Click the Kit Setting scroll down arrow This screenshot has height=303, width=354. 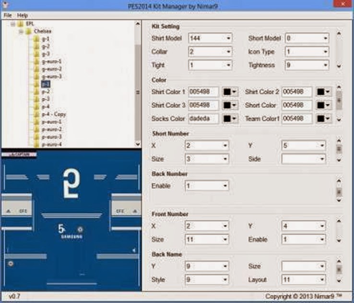point(339,66)
